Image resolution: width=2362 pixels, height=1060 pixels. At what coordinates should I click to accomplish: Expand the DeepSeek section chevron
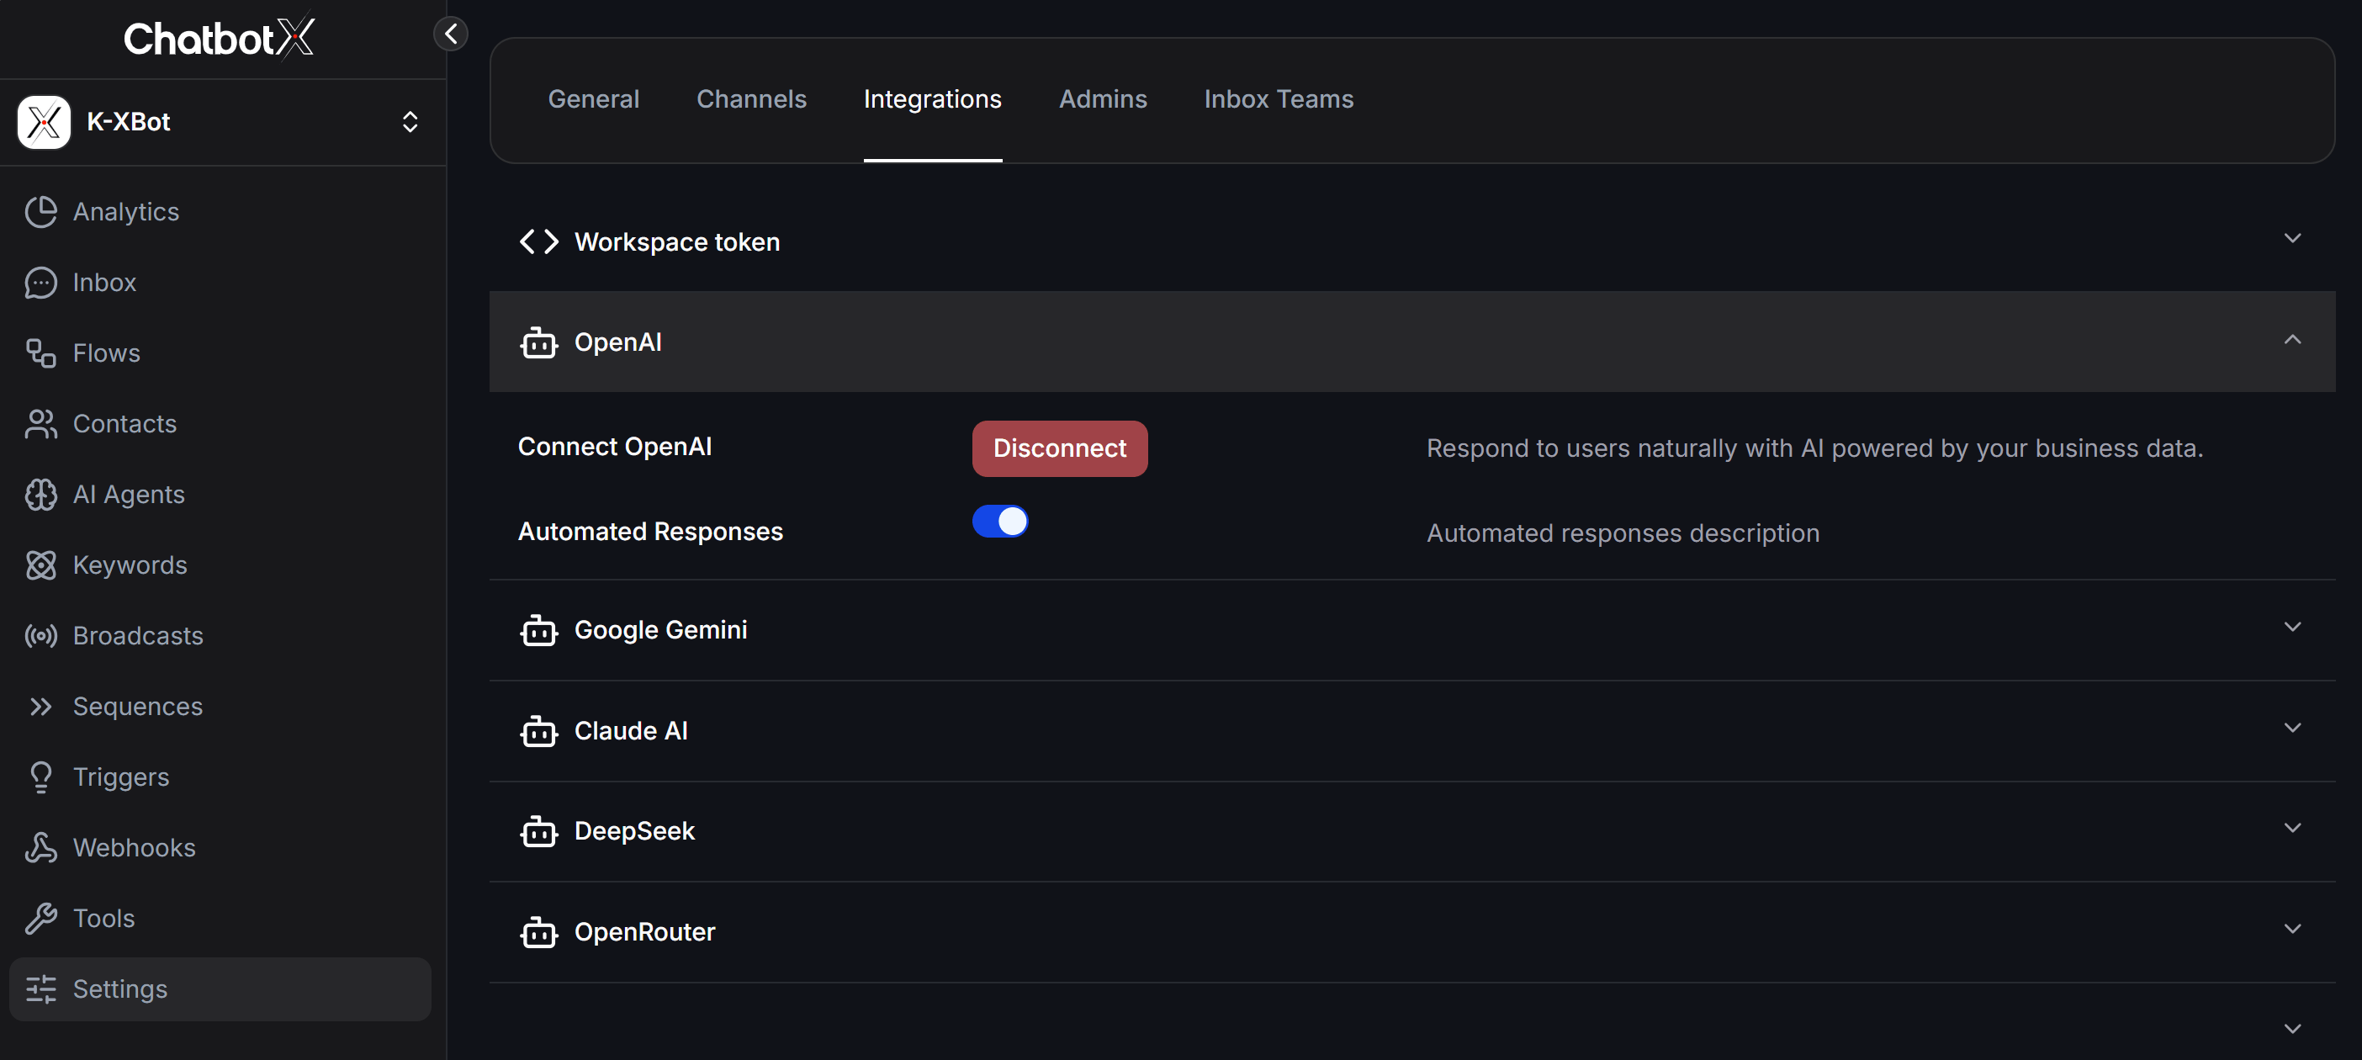[x=2291, y=828]
